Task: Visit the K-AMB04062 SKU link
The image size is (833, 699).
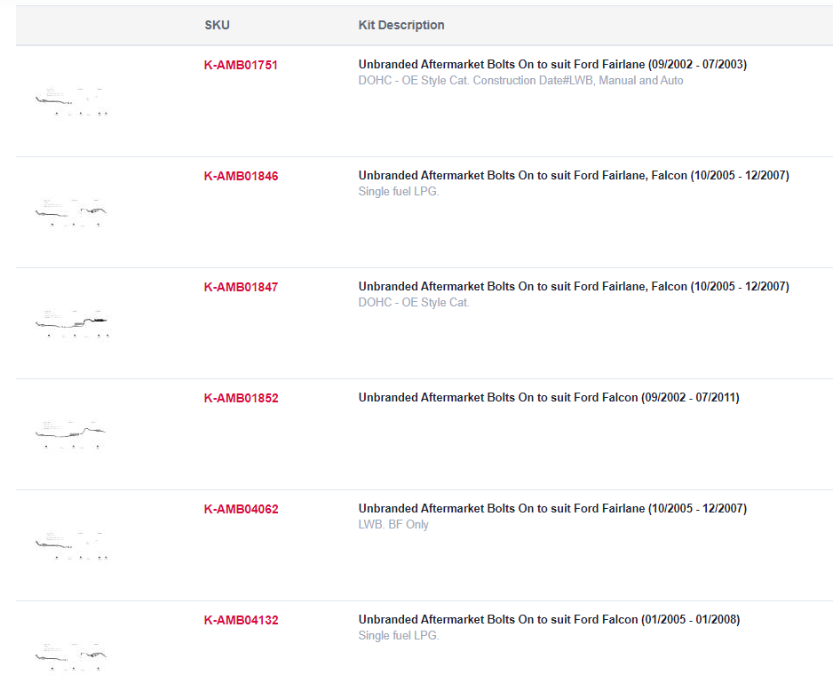Action: coord(242,510)
